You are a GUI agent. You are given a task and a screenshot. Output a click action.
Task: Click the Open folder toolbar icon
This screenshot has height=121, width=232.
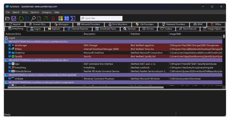tap(8, 18)
